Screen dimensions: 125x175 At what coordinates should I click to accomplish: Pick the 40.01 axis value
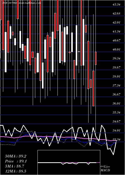(116, 49)
